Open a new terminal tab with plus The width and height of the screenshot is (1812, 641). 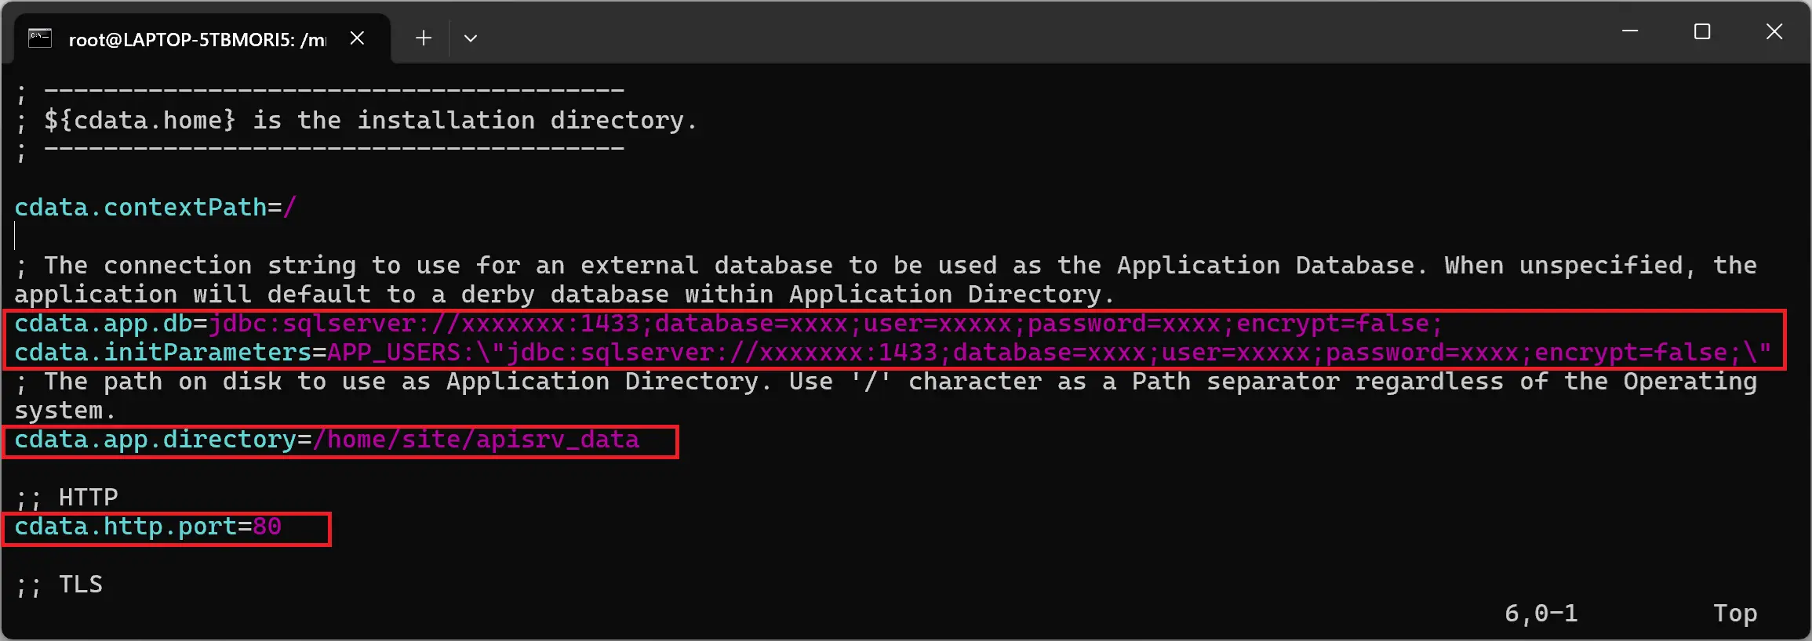click(424, 38)
